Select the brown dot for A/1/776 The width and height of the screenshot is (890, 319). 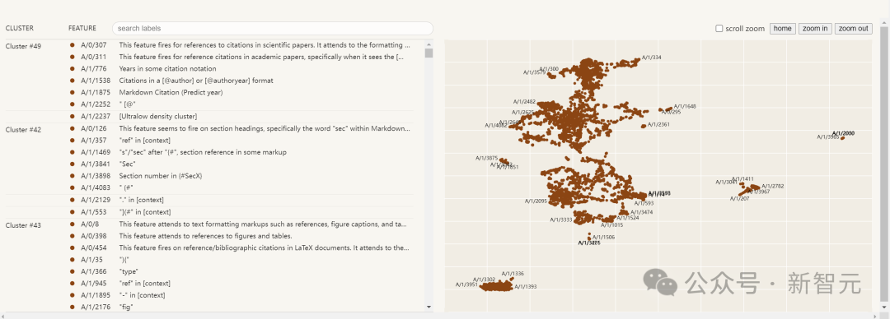pyautogui.click(x=72, y=68)
